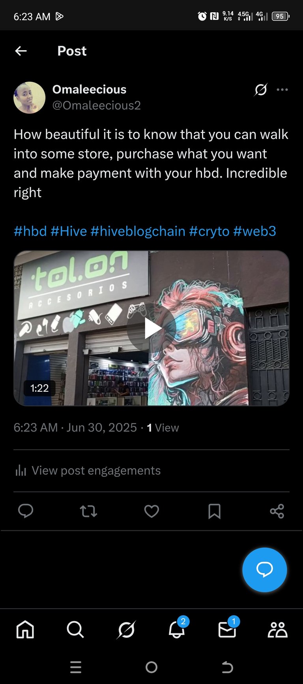Screen dimensions: 303x684
Task: Open Grok in bottom navigation bar
Action: [x=126, y=630]
